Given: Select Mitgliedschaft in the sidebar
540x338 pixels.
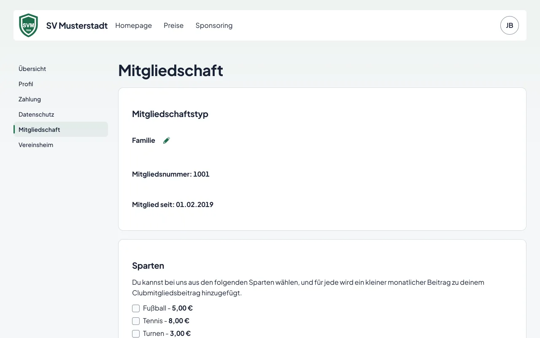Looking at the screenshot, I should coord(61,130).
